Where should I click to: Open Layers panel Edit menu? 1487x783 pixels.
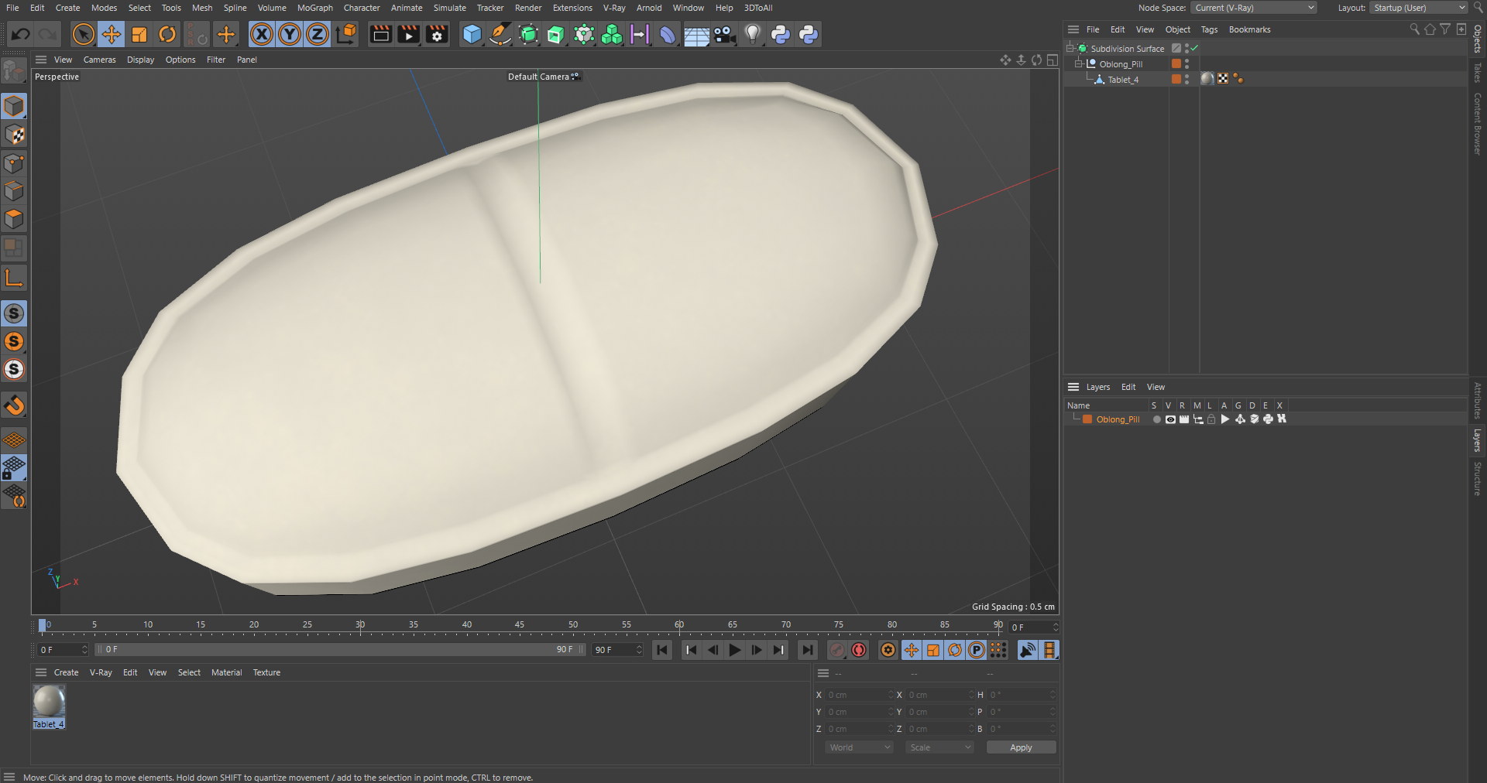[x=1128, y=387]
